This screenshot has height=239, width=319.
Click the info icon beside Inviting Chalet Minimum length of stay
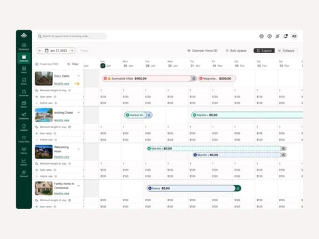(70, 127)
